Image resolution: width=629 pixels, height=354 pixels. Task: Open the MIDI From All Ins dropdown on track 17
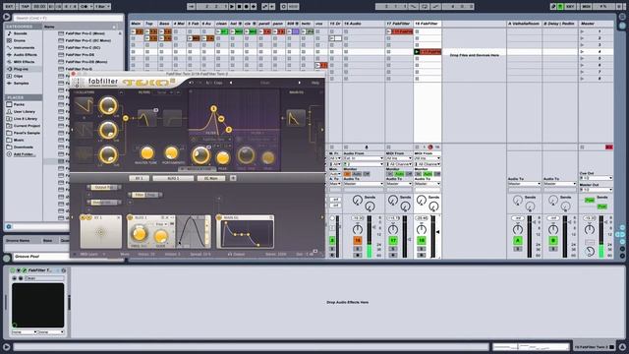coord(399,158)
